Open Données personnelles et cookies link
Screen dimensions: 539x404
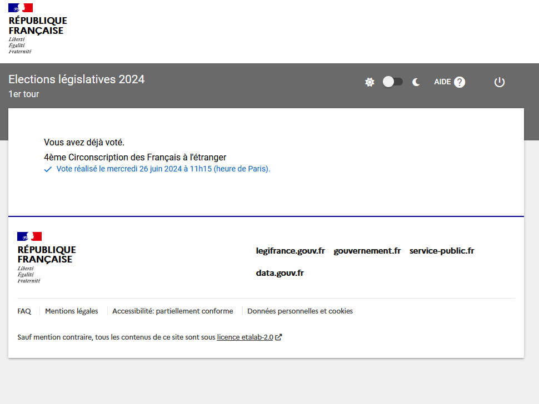coord(300,311)
